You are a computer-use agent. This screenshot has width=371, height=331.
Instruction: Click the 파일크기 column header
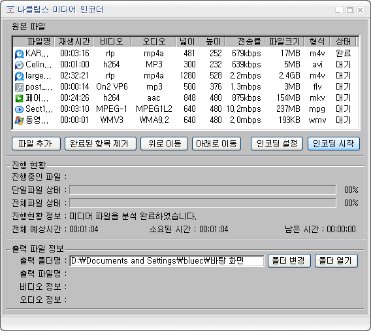tap(285, 41)
